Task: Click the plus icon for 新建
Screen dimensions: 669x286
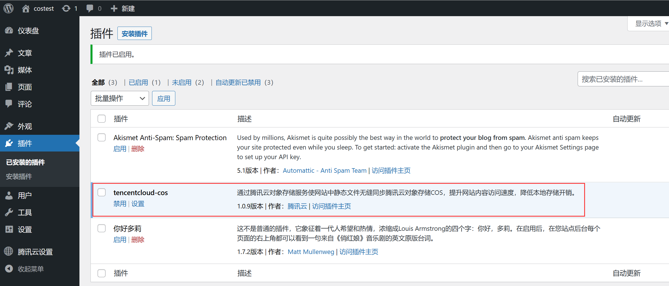Action: [114, 8]
